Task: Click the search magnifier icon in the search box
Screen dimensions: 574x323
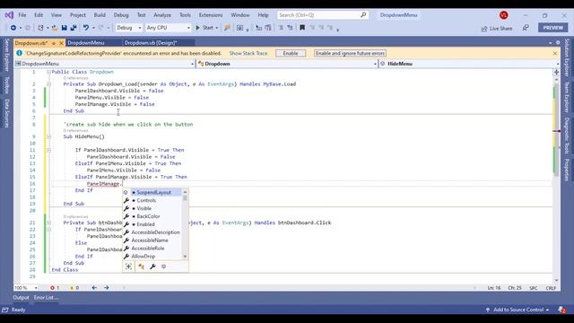Action: point(363,15)
